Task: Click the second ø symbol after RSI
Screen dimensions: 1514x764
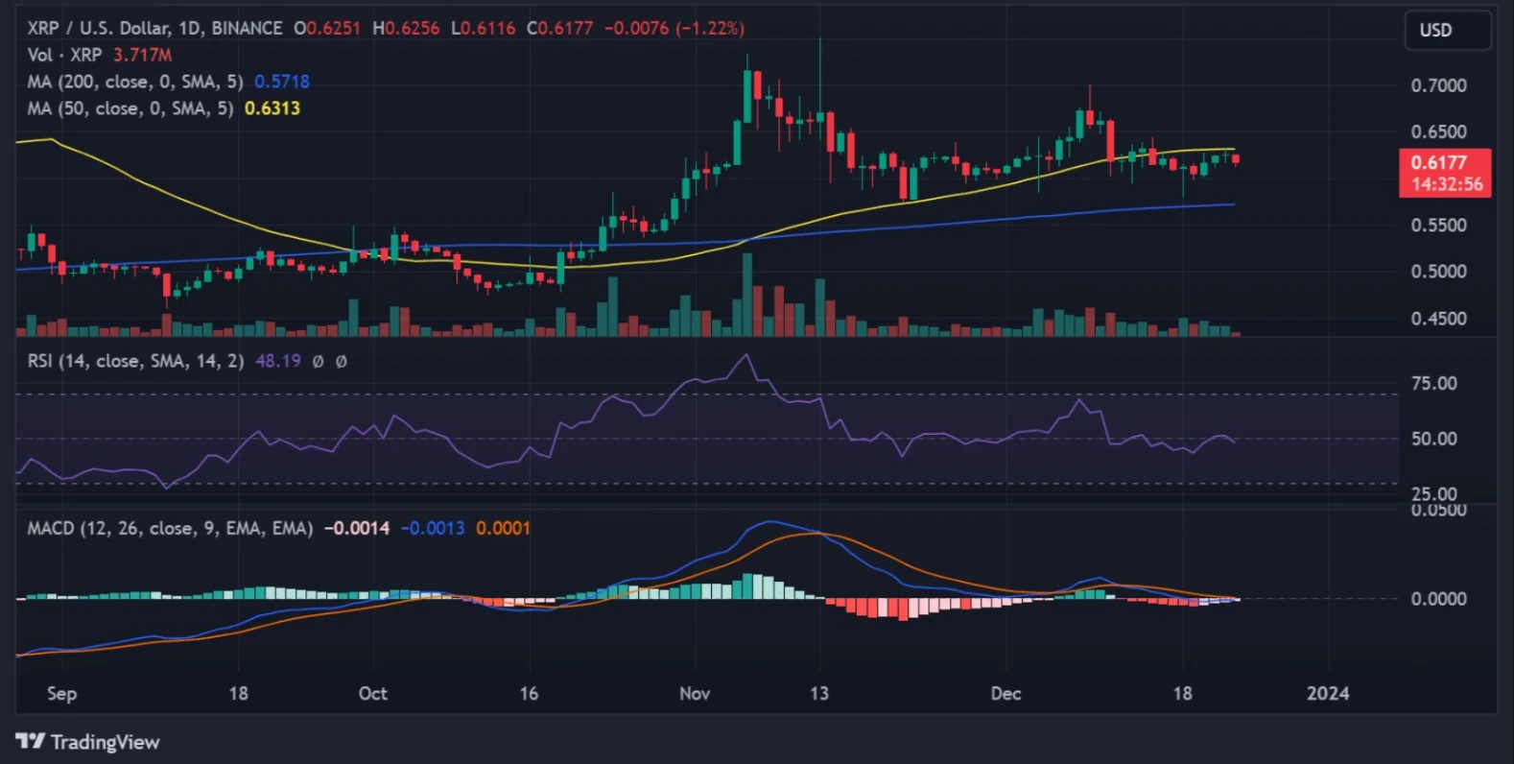Action: point(341,362)
